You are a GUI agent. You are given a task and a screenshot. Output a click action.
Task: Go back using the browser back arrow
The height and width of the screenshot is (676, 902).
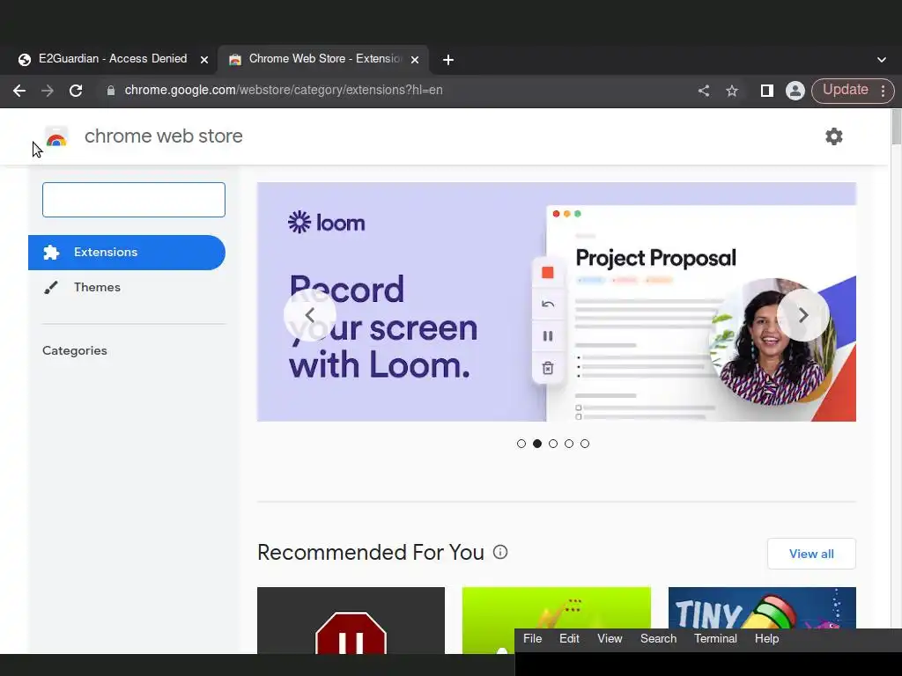click(19, 91)
